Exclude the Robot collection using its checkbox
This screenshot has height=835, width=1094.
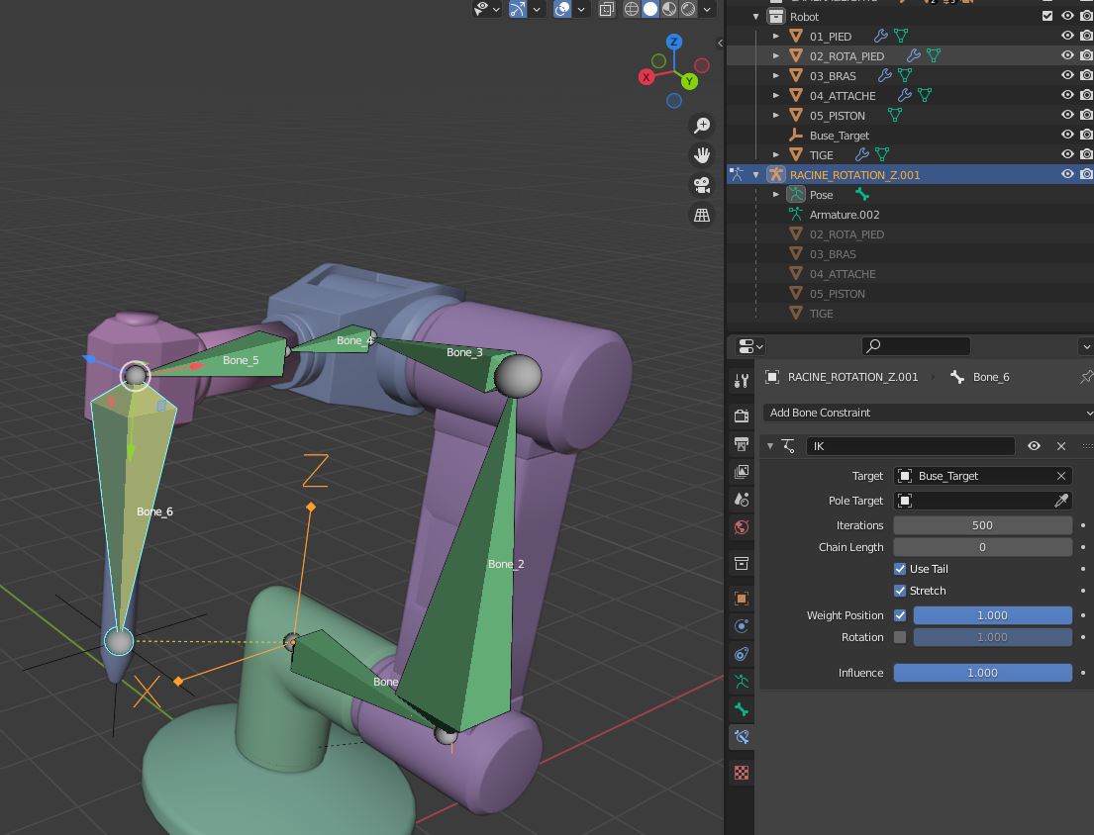pos(1047,16)
